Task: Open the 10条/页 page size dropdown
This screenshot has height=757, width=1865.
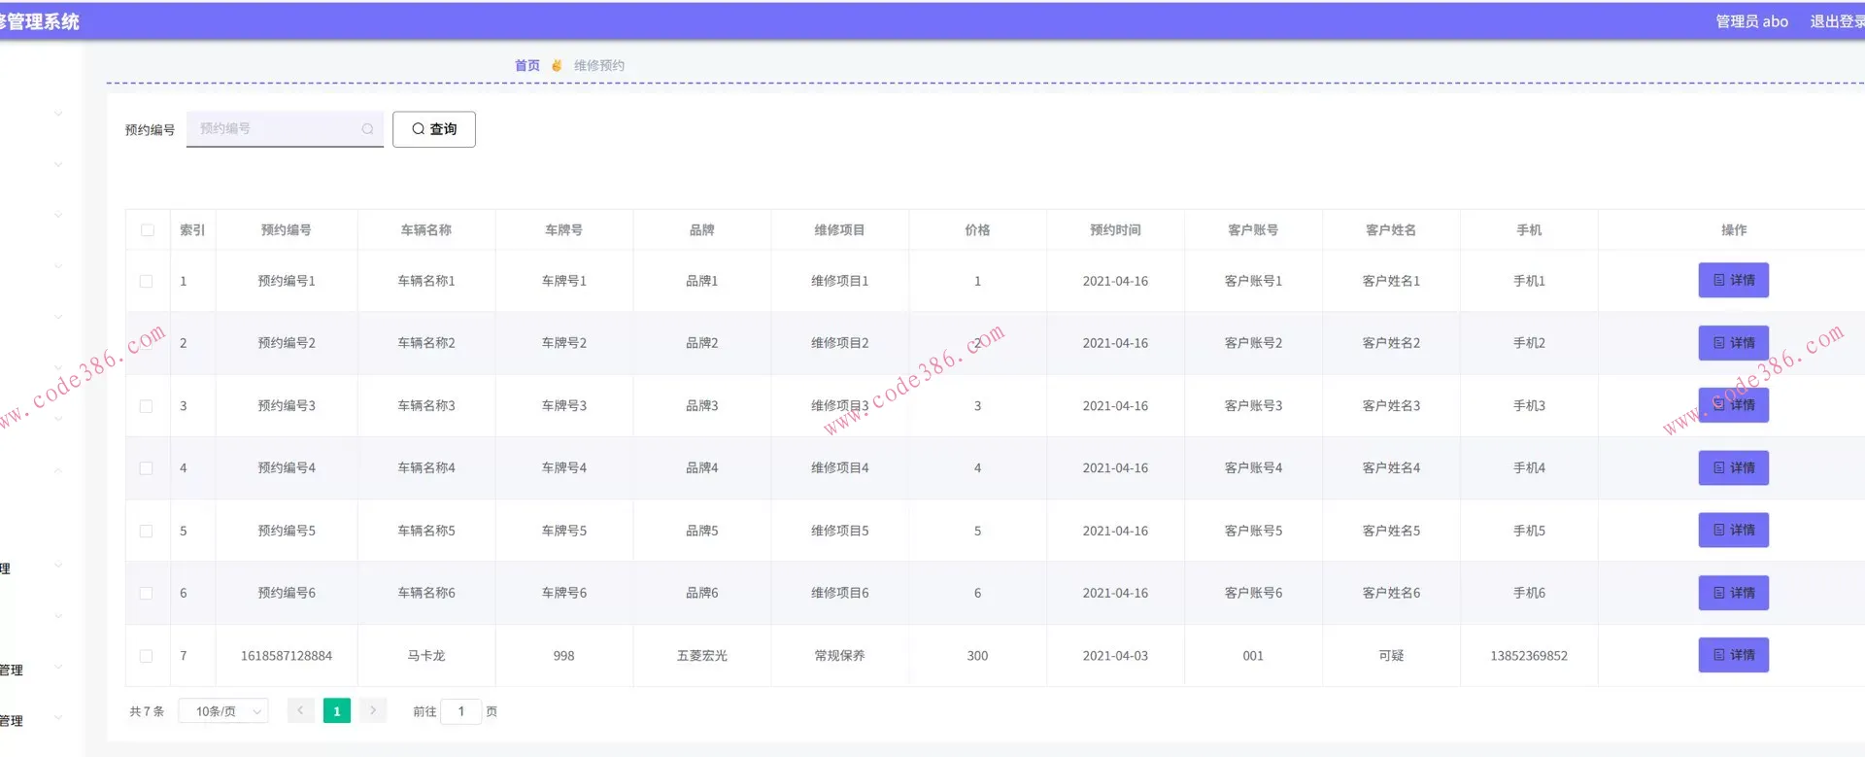Action: pos(224,712)
